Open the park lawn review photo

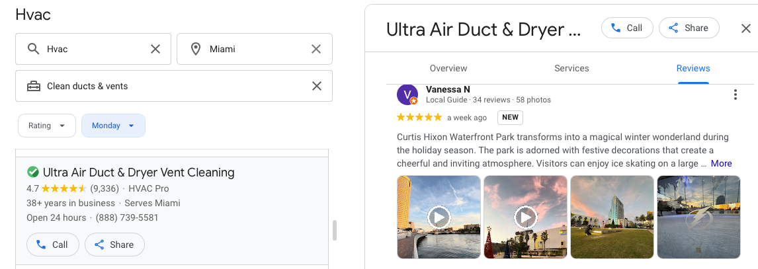(x=612, y=217)
